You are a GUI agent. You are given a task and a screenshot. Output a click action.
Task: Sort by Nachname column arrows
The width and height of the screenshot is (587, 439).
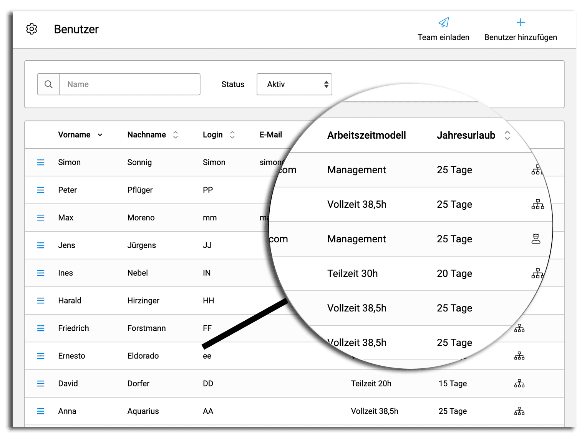click(176, 135)
